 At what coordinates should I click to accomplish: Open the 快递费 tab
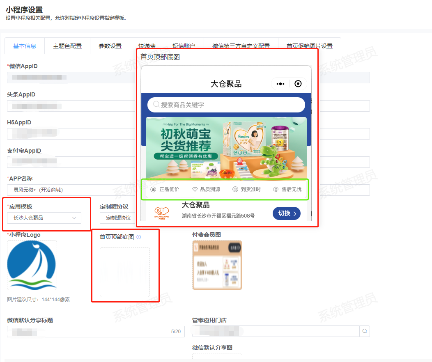click(147, 46)
